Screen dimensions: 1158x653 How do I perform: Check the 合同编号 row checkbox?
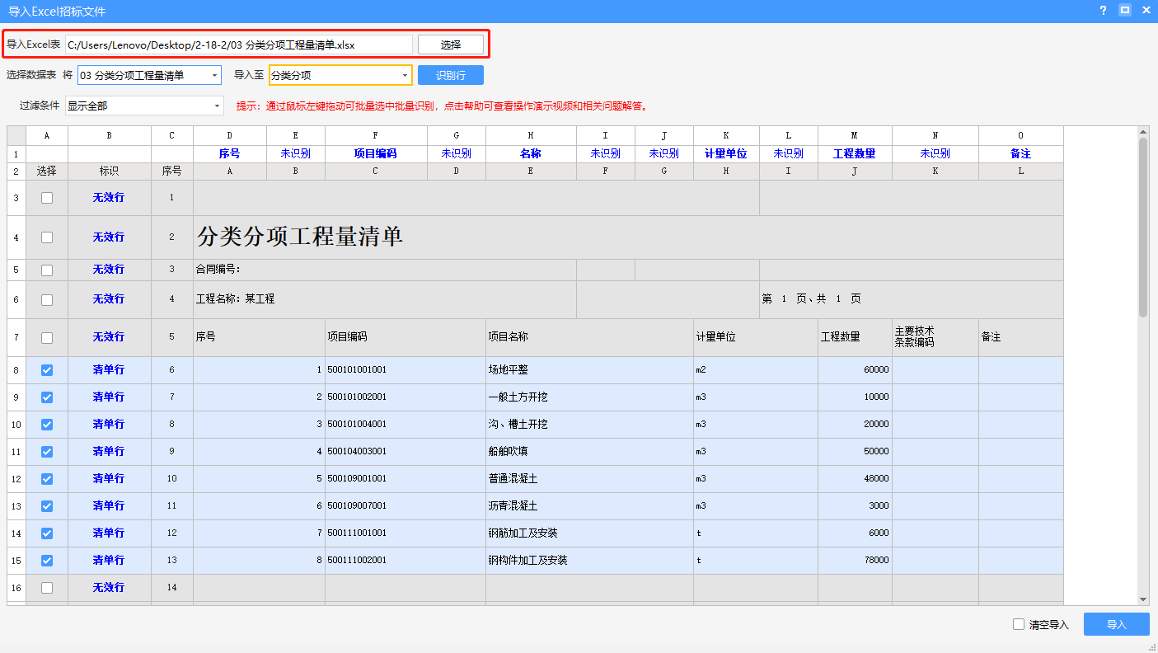47,270
